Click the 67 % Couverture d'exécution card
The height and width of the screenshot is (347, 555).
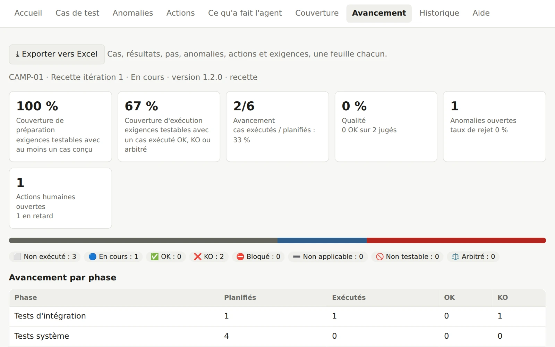click(x=169, y=127)
